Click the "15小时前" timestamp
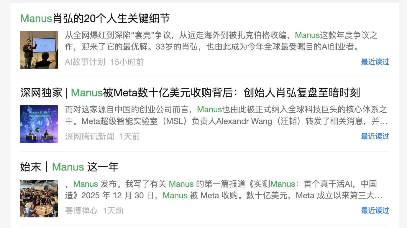Screen dimensions: 407x228 click(127, 62)
